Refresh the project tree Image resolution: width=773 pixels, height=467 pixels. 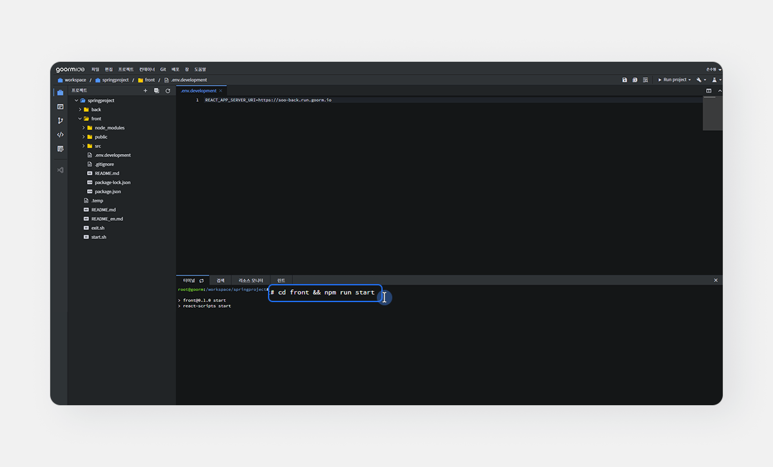[x=167, y=91]
